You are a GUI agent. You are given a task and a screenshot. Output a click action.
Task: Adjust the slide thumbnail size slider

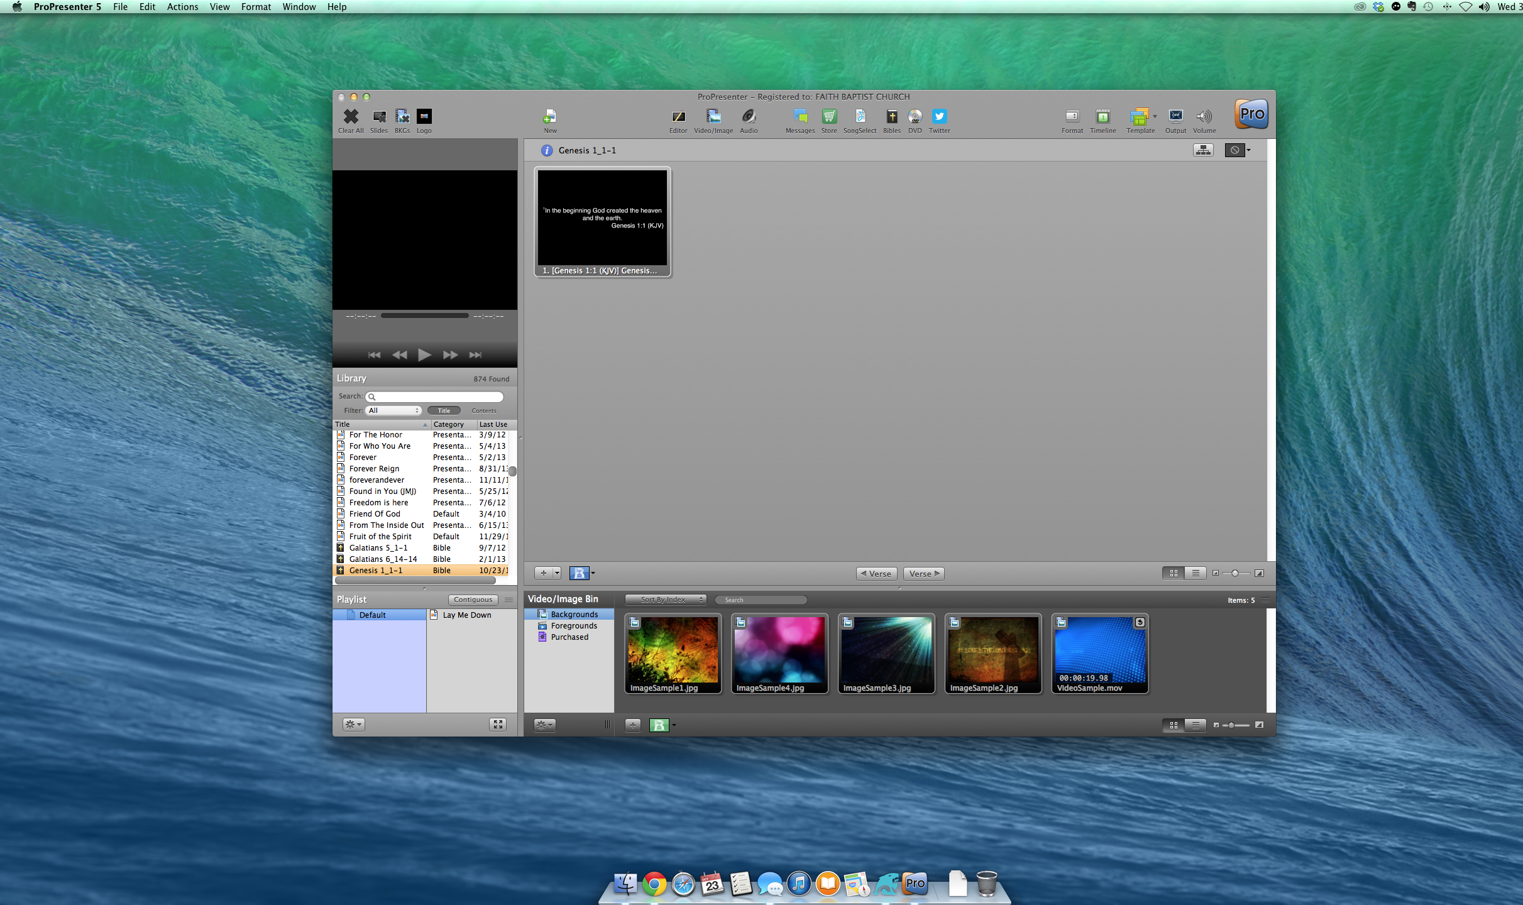pyautogui.click(x=1236, y=573)
